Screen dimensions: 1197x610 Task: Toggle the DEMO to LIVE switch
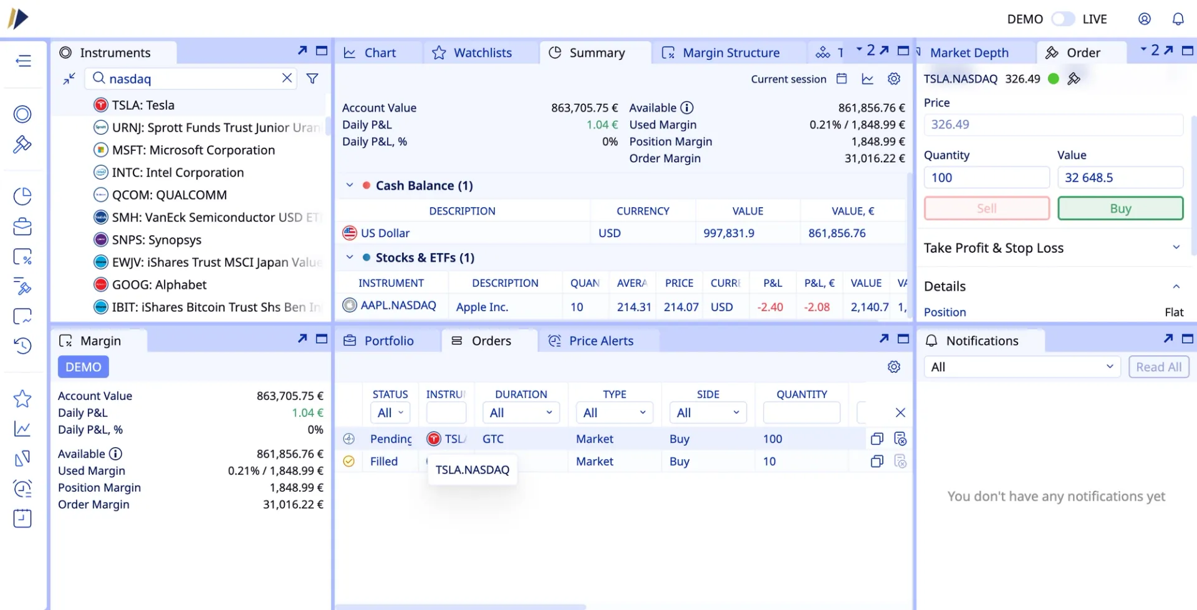click(x=1062, y=19)
